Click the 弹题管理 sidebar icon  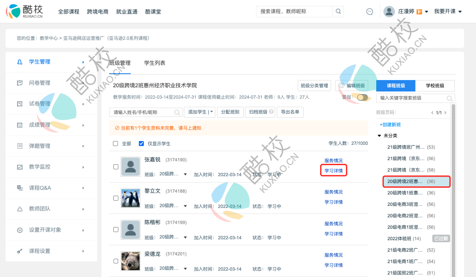(x=20, y=146)
